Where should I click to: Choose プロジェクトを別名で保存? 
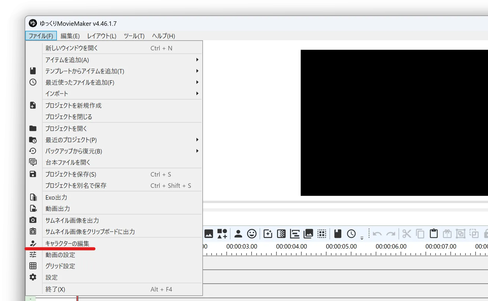(114, 185)
